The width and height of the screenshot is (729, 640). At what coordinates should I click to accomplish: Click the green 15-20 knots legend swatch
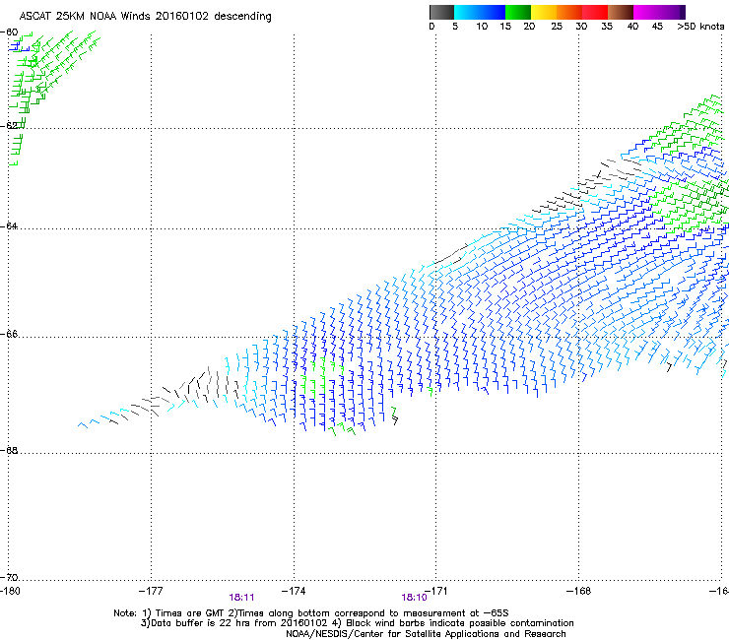[x=518, y=12]
